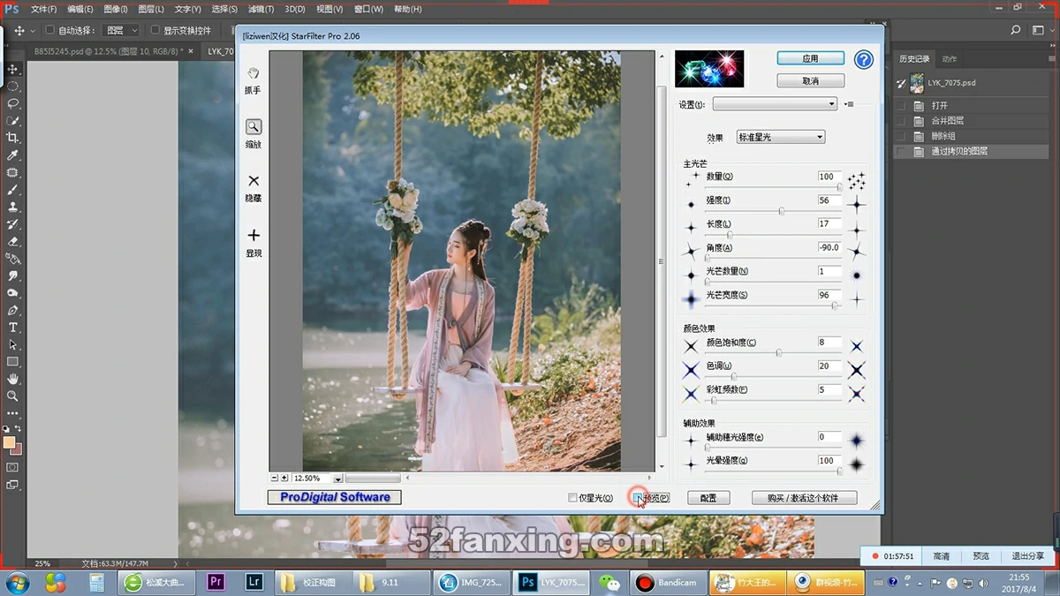Open the StarFilter help question mark

863,60
